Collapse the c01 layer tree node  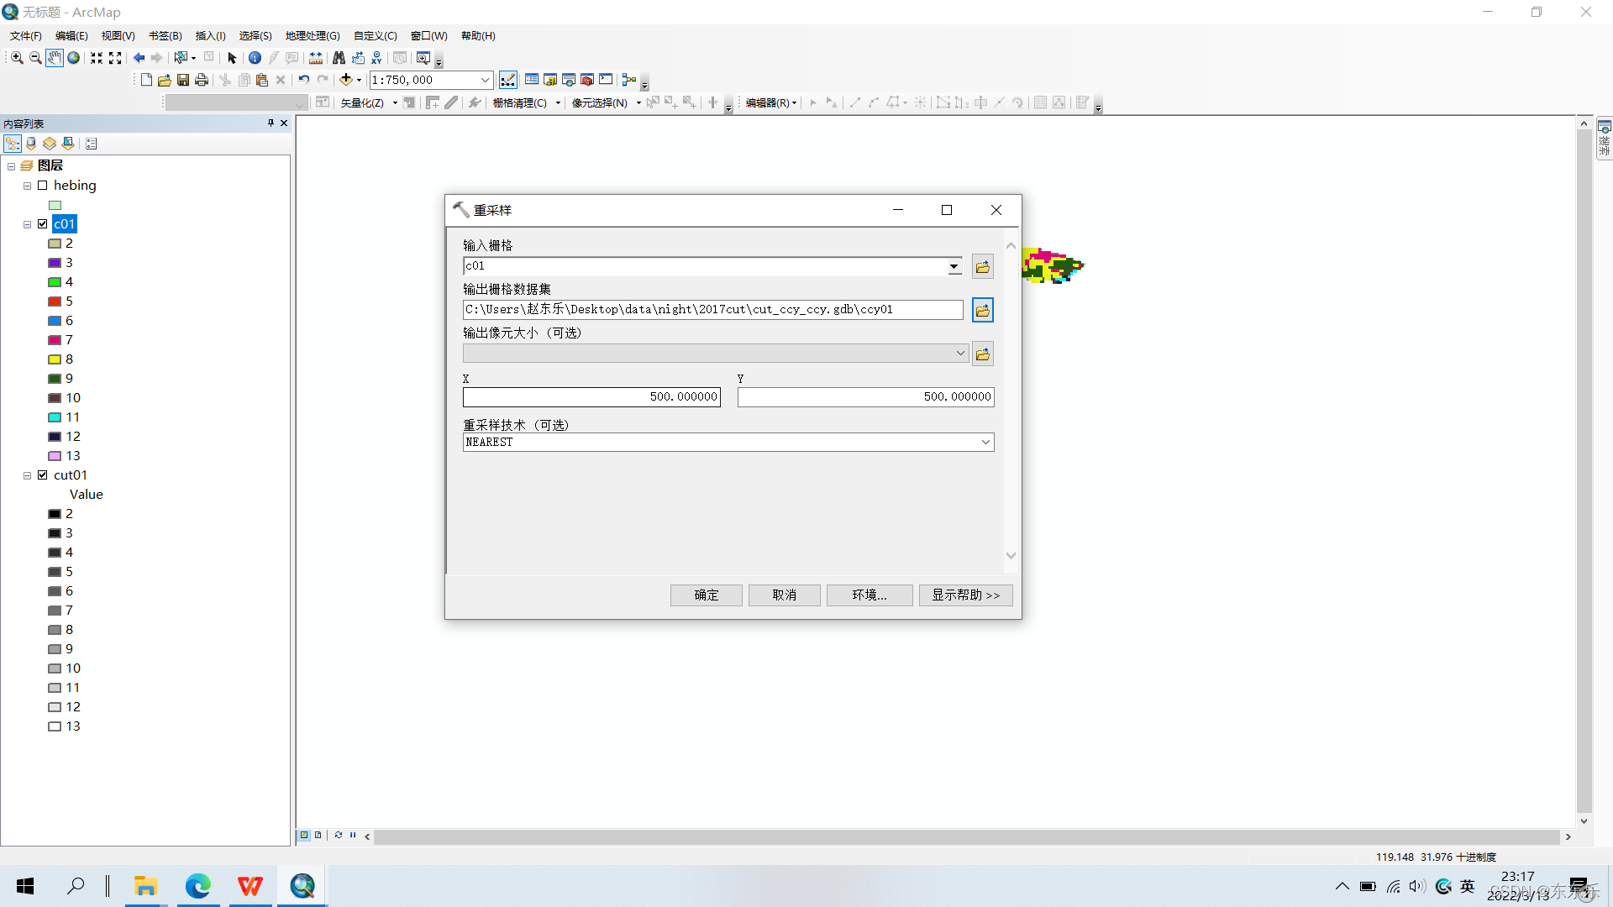point(27,224)
